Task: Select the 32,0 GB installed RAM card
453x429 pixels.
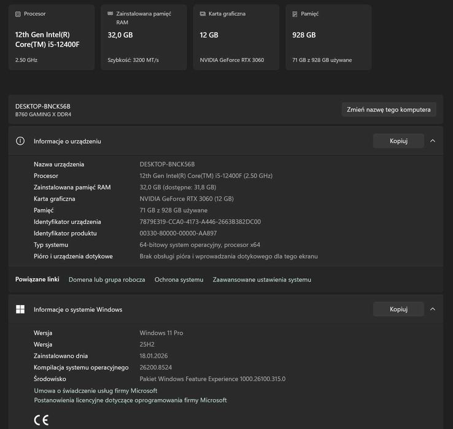Action: [144, 37]
